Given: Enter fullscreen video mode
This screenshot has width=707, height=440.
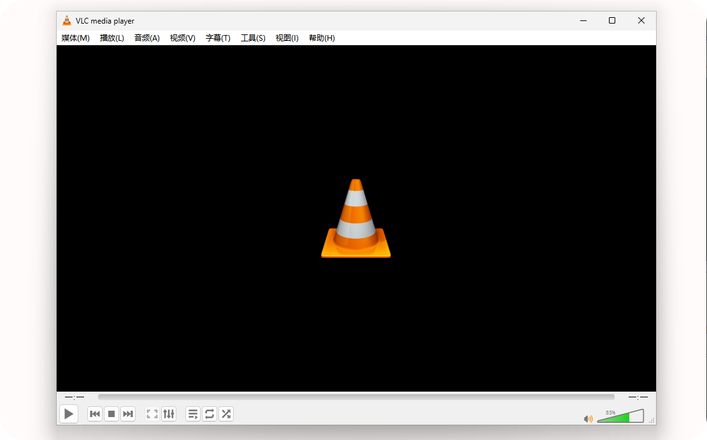Looking at the screenshot, I should click(152, 414).
